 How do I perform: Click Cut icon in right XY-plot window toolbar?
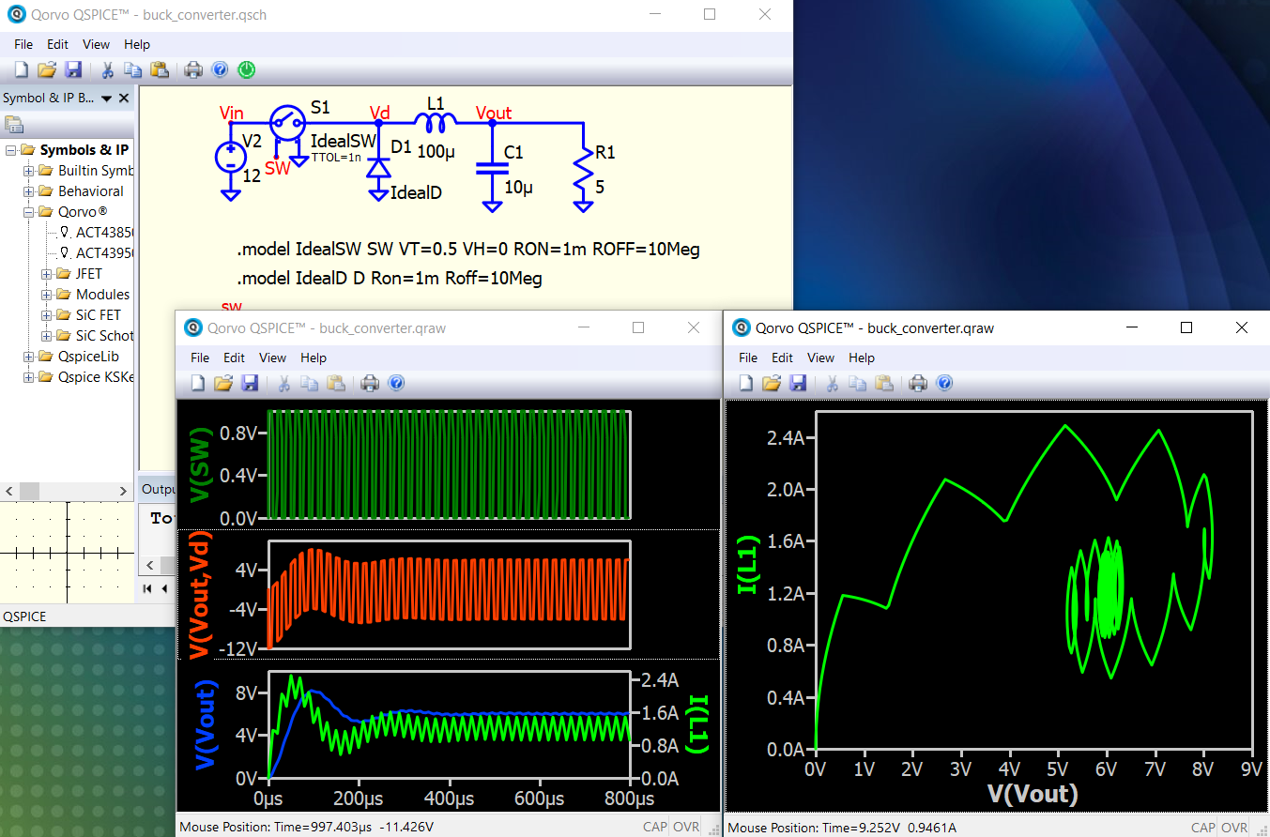(x=832, y=383)
